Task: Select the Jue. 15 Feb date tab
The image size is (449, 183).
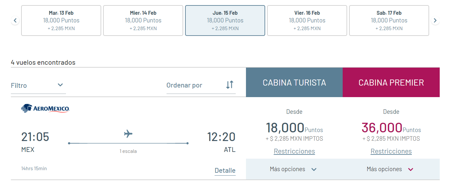Action: (x=225, y=21)
